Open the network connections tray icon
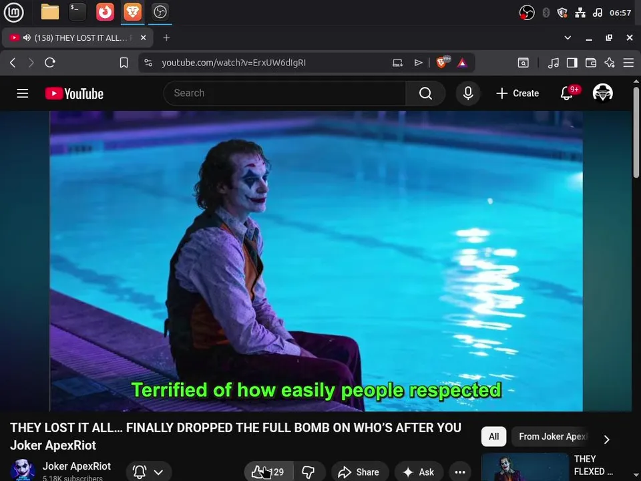Screen dimensions: 641x481 click(x=580, y=13)
